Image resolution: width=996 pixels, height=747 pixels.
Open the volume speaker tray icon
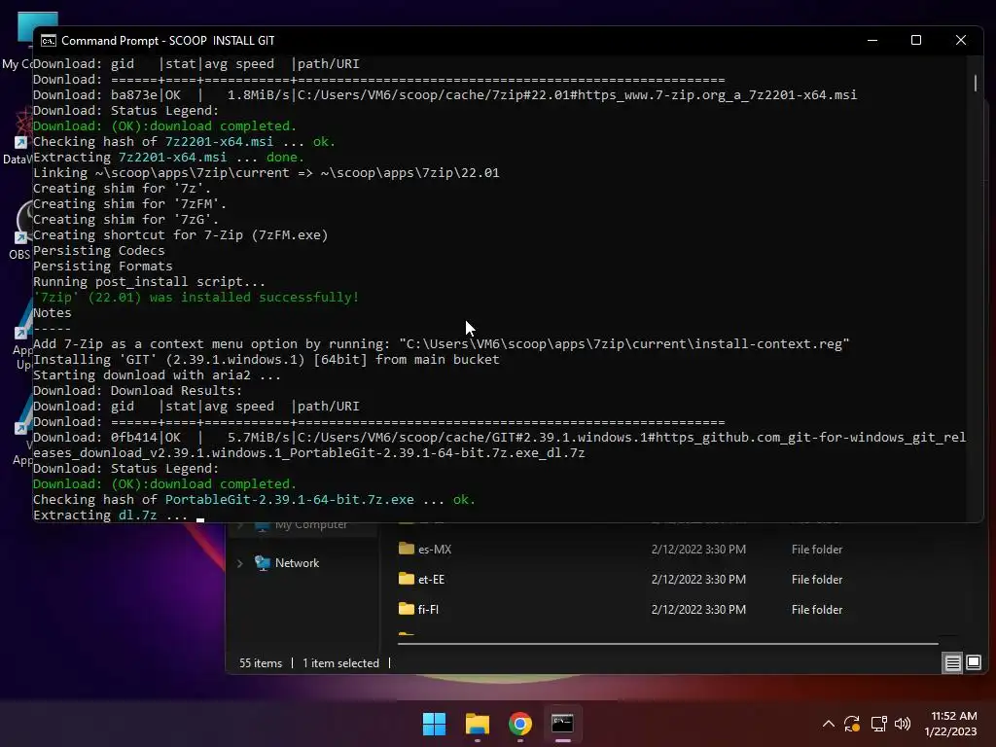[903, 724]
